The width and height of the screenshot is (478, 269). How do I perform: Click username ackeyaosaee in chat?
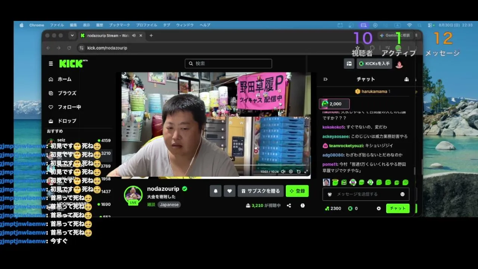(x=336, y=136)
